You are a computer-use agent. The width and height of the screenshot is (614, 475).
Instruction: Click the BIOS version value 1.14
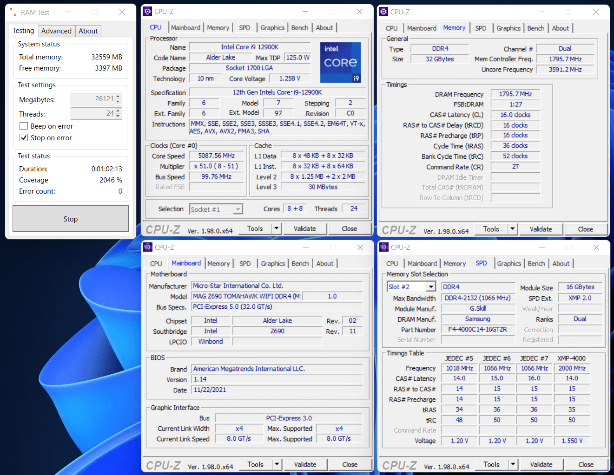pyautogui.click(x=277, y=379)
